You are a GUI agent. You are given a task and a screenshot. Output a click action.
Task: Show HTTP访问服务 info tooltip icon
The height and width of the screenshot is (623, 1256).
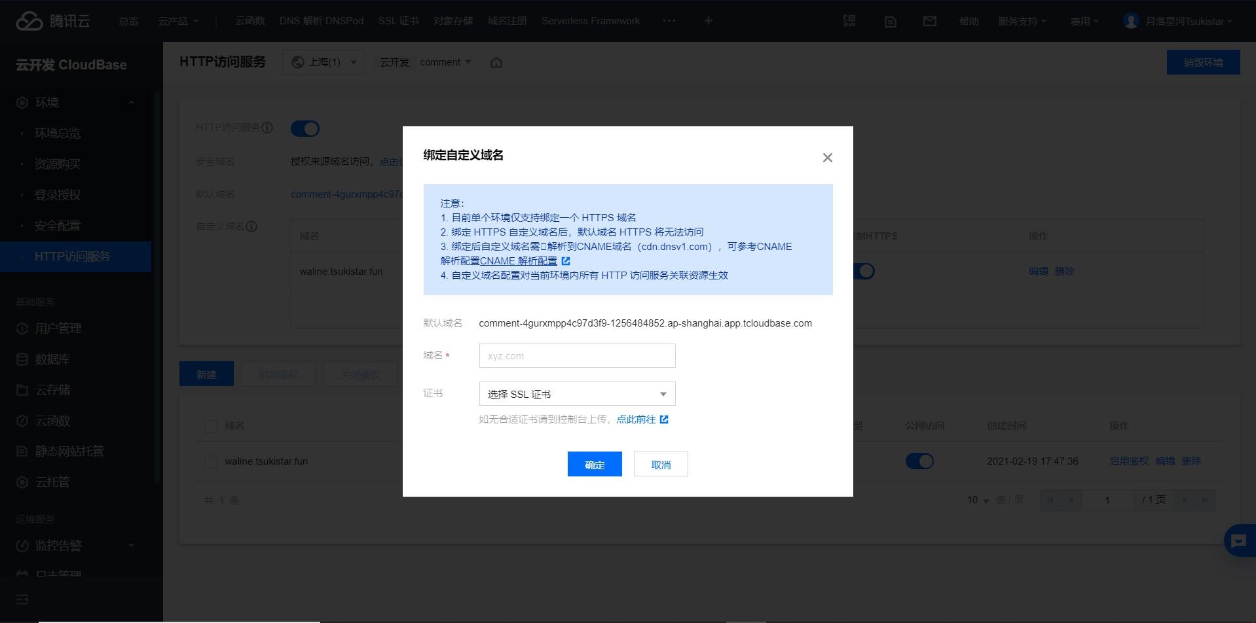point(267,128)
